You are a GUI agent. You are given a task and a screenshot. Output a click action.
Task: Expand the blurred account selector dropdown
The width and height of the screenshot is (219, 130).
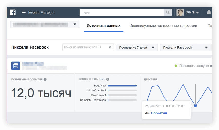(x=75, y=24)
